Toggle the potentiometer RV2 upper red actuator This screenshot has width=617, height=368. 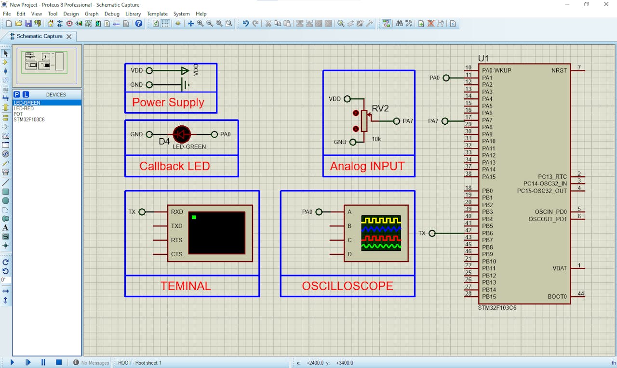click(356, 113)
